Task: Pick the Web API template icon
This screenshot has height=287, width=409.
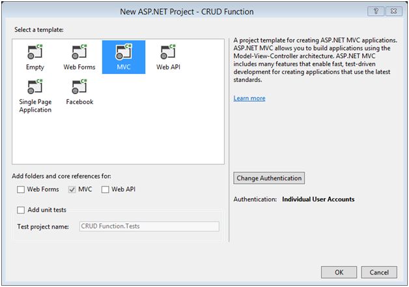Action: click(x=168, y=52)
